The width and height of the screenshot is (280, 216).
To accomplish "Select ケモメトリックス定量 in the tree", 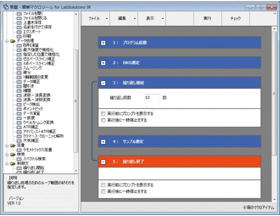I will click(x=38, y=150).
